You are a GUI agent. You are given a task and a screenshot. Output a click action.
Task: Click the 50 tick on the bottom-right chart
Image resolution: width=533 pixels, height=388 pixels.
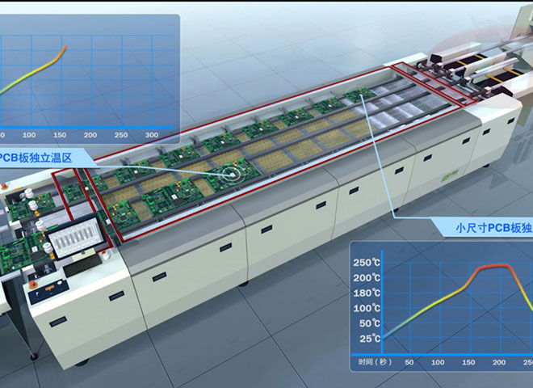point(408,361)
